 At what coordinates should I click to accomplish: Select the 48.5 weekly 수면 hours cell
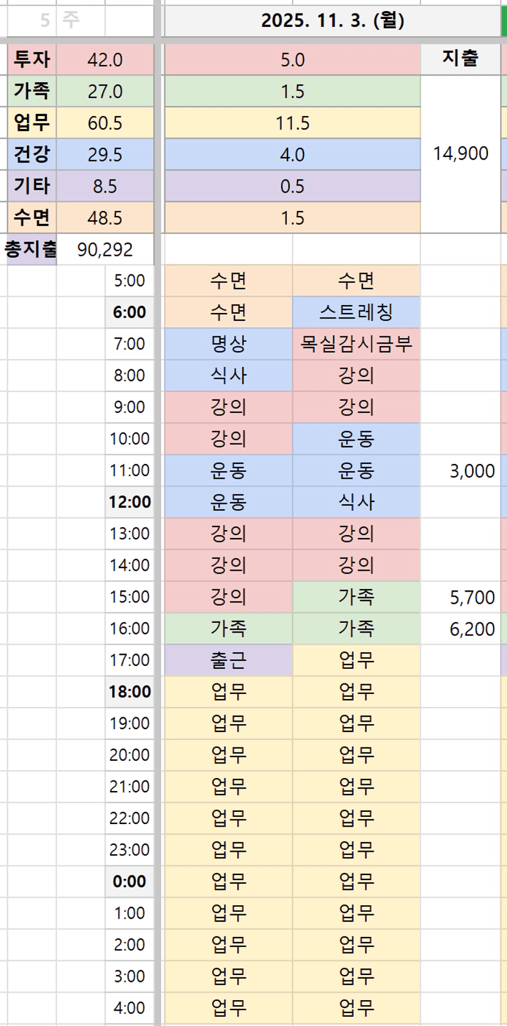(x=105, y=218)
